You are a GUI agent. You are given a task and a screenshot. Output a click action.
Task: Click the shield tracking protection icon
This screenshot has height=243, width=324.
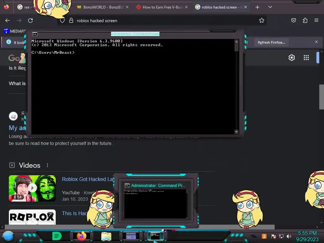[x=62, y=21]
